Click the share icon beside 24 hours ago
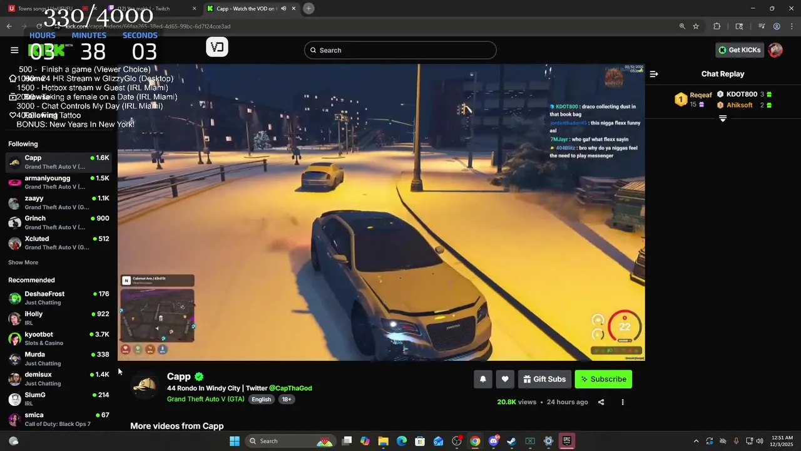This screenshot has width=801, height=451. click(601, 402)
